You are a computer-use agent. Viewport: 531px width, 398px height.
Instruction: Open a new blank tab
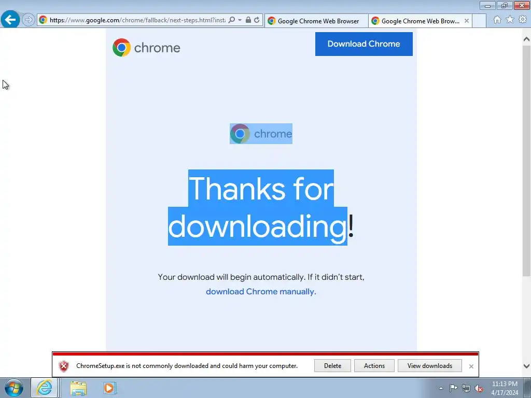(479, 21)
